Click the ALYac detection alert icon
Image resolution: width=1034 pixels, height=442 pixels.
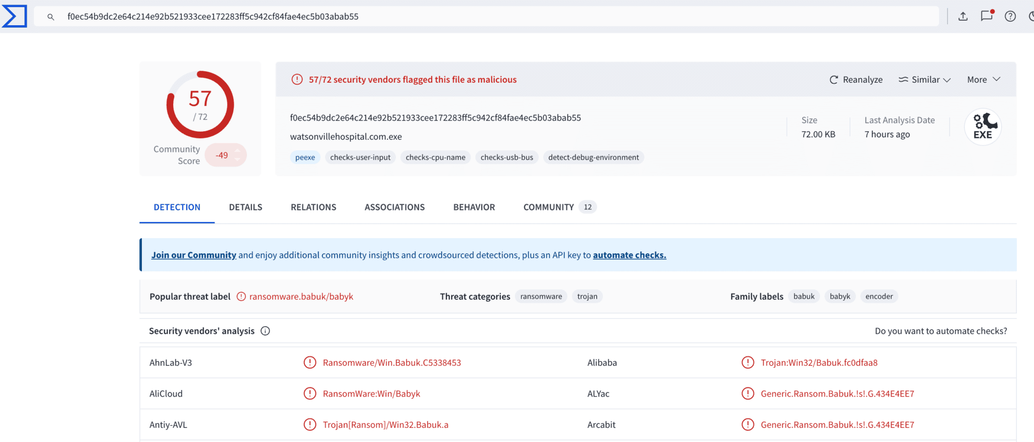(747, 394)
